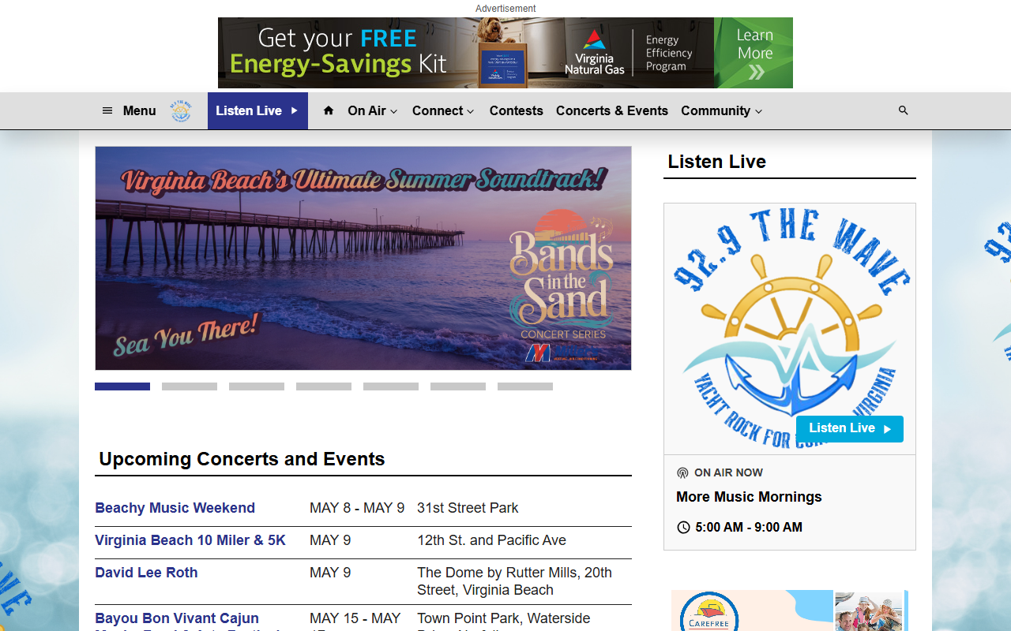Click MAY 8 - MAY 9 date

(357, 508)
